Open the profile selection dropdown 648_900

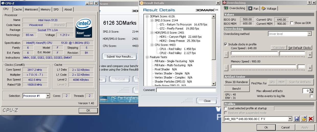290,119
